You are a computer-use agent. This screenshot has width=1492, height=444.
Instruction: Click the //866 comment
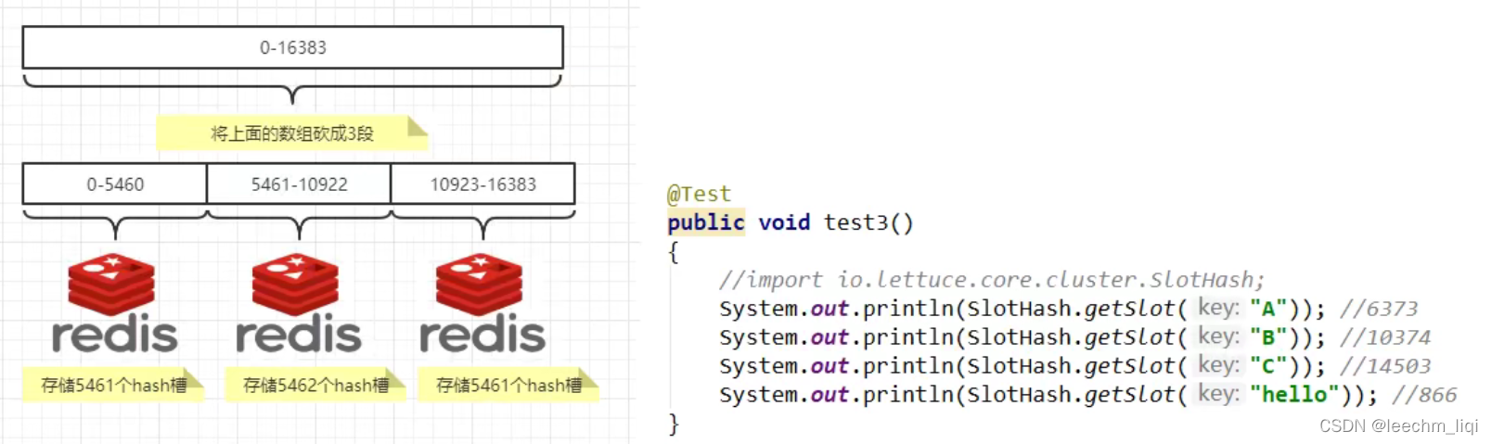[x=1424, y=395]
